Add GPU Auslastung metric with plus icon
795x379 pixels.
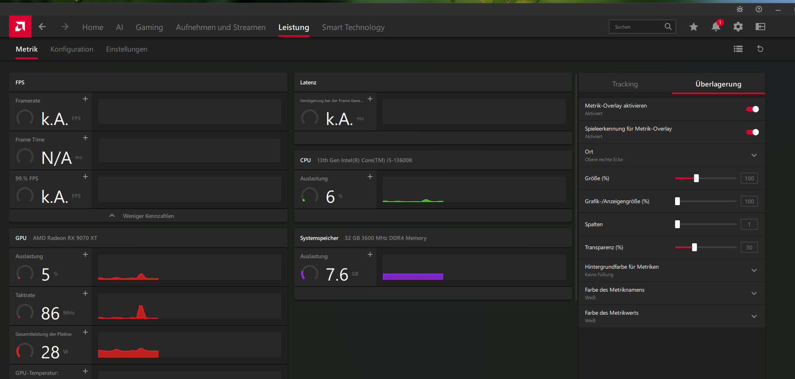tap(85, 254)
